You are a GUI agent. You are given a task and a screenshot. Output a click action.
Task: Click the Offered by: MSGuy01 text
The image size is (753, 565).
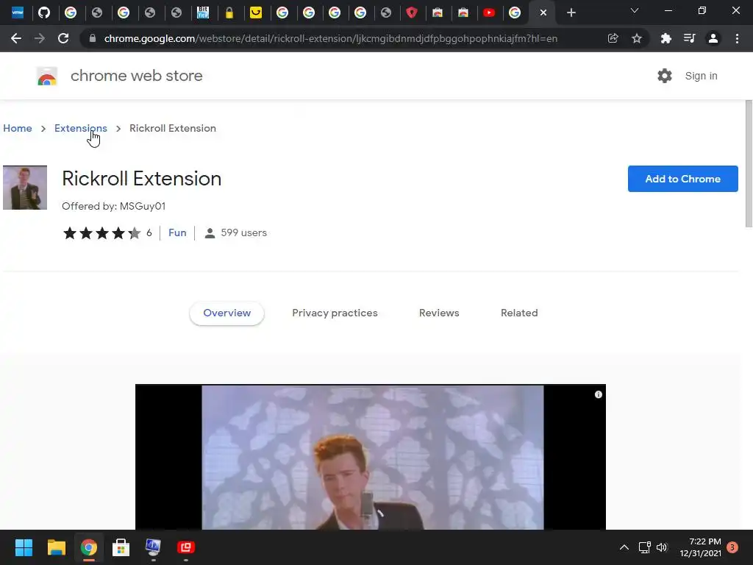coord(114,206)
